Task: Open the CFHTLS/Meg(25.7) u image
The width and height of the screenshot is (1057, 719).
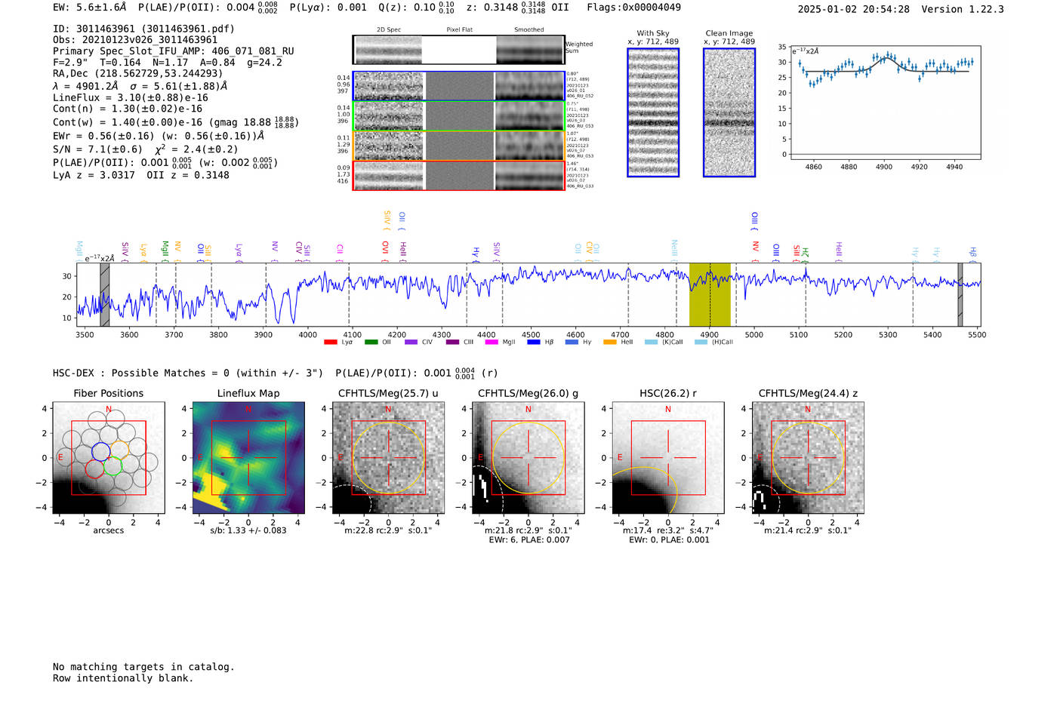Action: (388, 457)
